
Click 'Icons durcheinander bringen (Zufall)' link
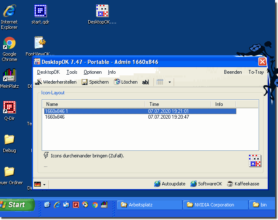tap(87, 156)
